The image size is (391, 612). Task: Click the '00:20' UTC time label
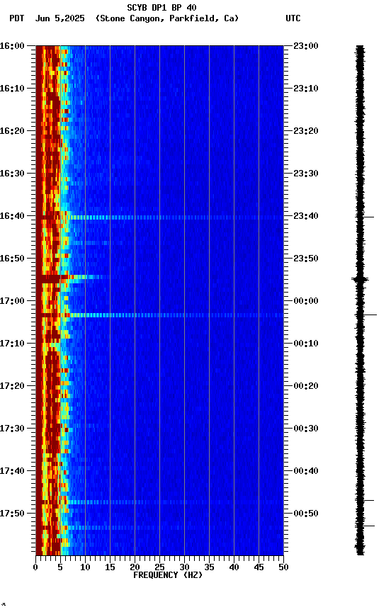pos(306,387)
